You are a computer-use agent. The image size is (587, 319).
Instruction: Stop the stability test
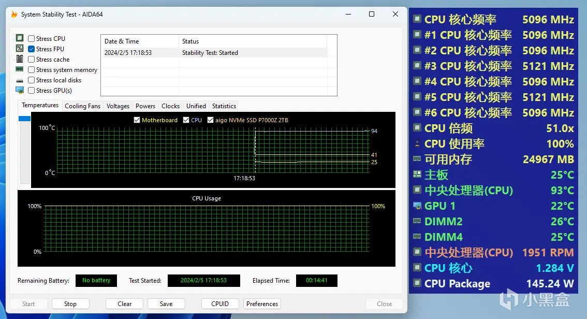tap(70, 303)
